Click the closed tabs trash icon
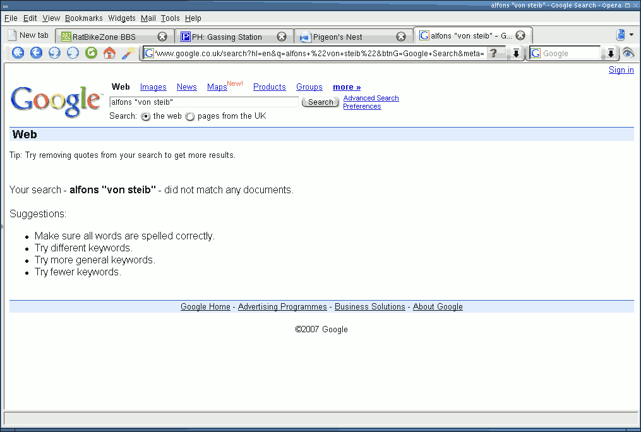641x432 pixels. (x=620, y=35)
